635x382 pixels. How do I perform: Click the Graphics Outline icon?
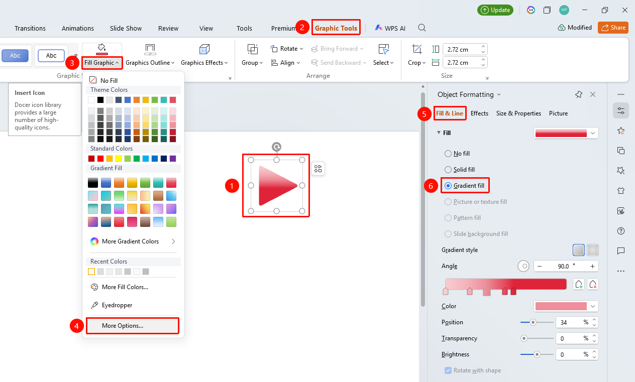click(150, 49)
